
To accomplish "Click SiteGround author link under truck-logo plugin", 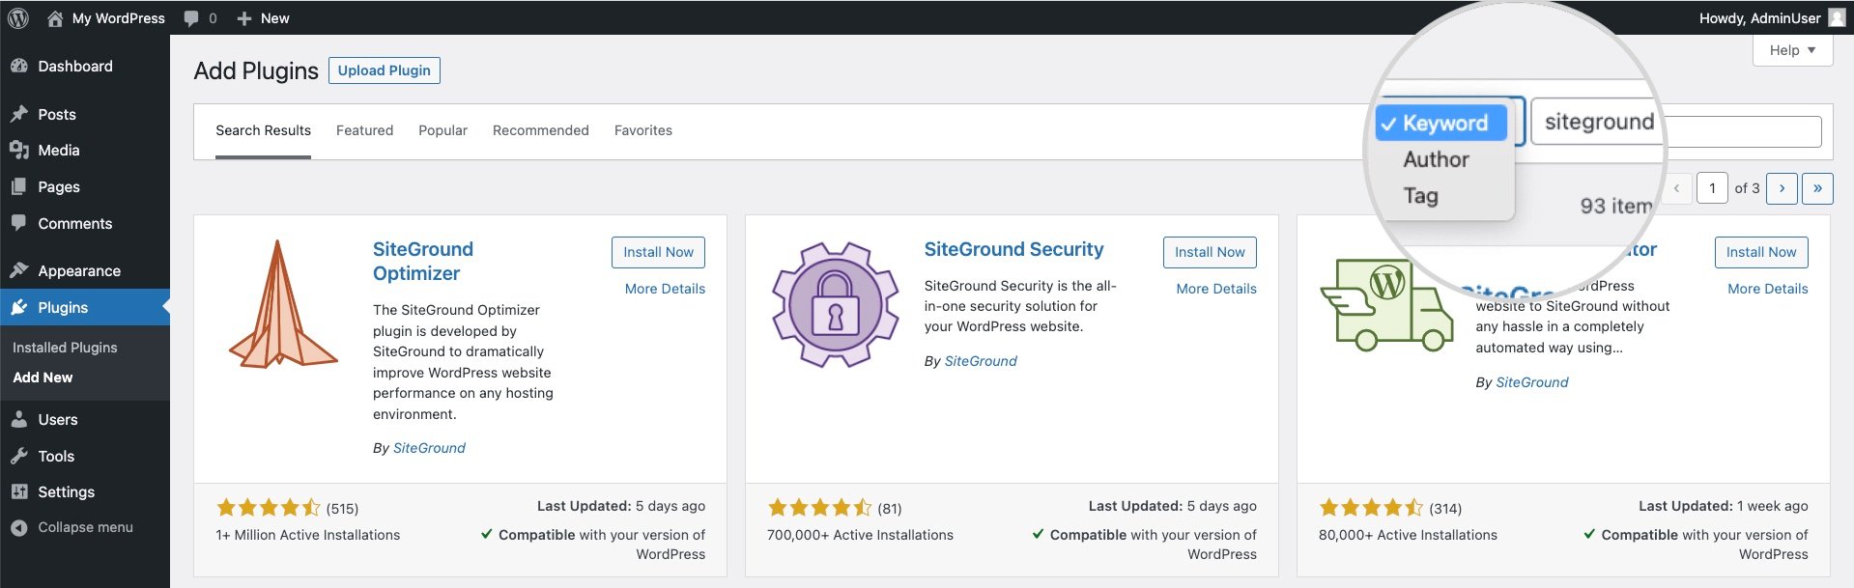I will pos(1532,382).
